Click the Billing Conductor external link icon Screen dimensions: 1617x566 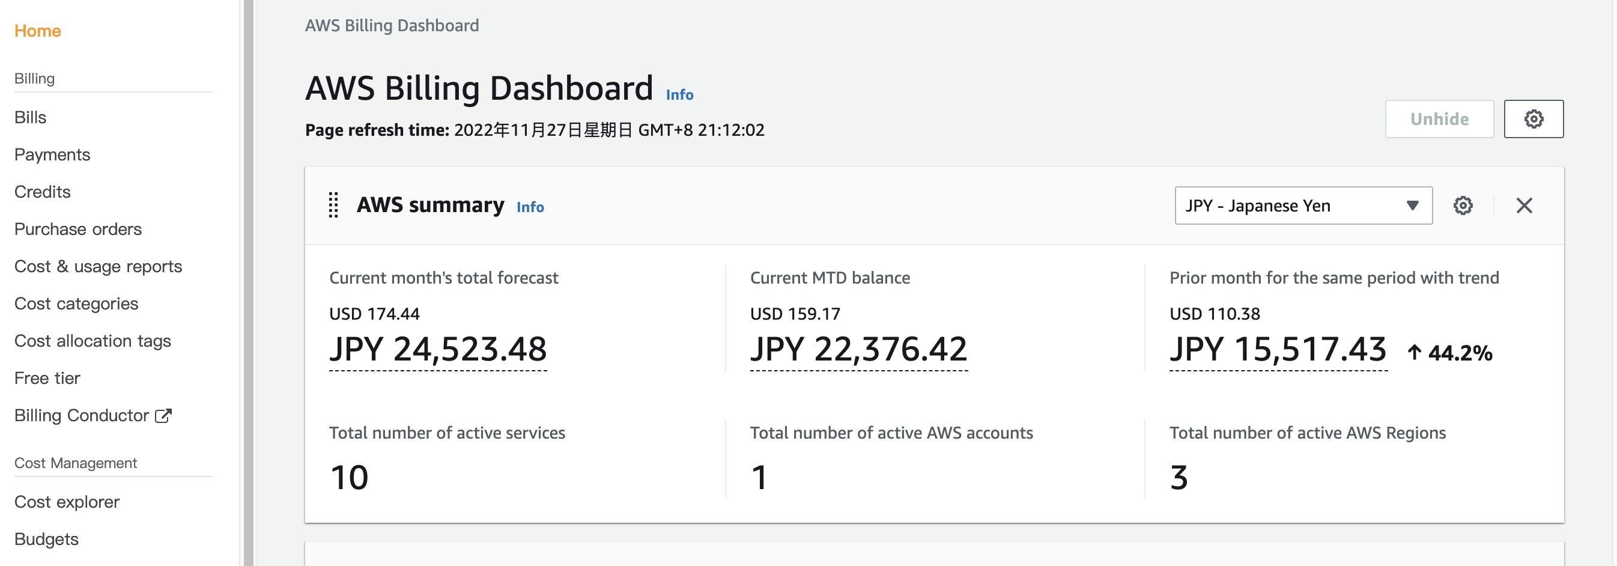163,416
